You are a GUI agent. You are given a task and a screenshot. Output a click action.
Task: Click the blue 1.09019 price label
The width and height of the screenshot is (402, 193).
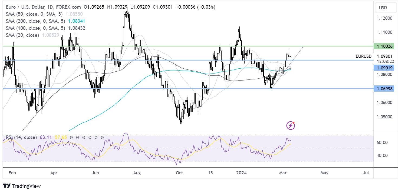384,68
